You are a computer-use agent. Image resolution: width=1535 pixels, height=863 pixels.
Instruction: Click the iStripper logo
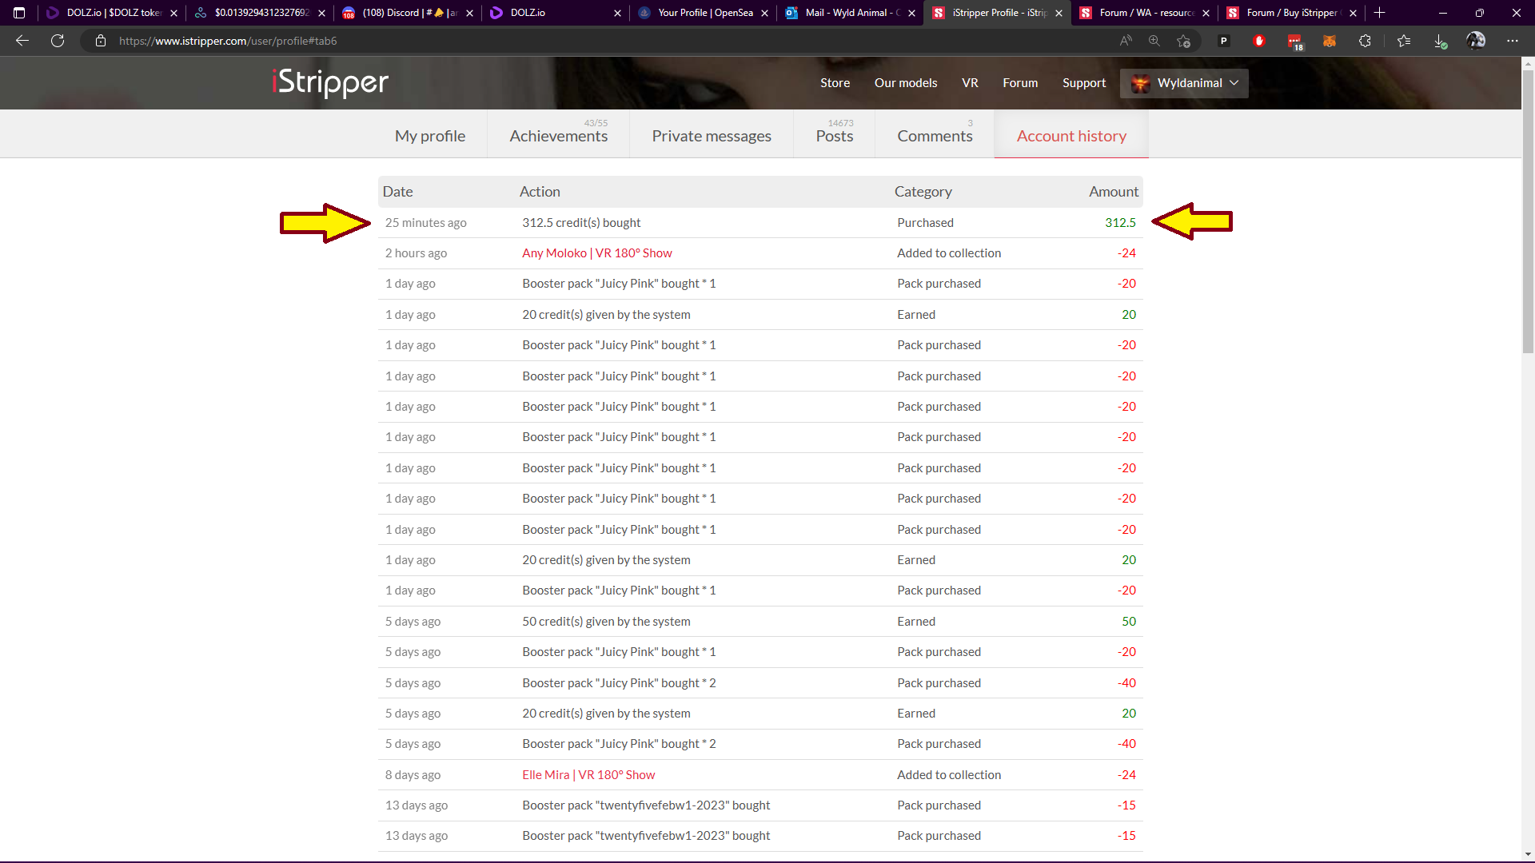click(330, 82)
